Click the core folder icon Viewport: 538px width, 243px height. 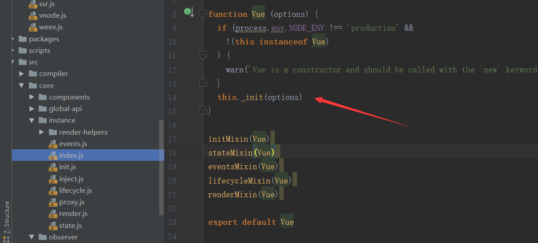click(x=32, y=85)
